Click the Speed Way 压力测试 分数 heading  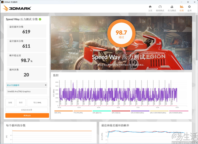click(x=22, y=19)
